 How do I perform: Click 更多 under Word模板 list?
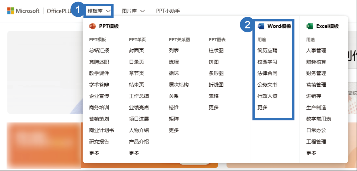point(262,107)
